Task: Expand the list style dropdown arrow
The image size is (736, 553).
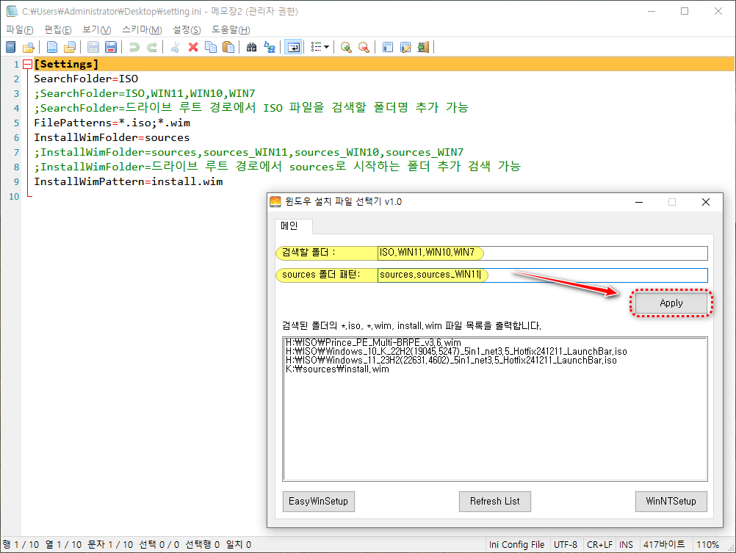Action: [327, 47]
